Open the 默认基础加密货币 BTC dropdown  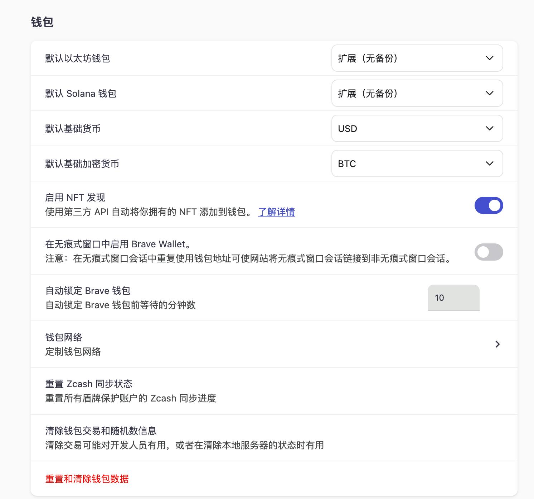click(x=417, y=163)
